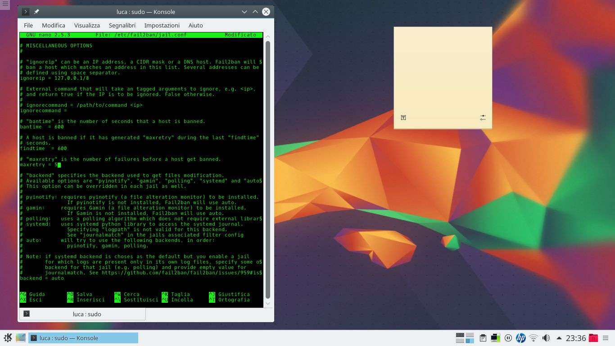Open the Wi-Fi network tray icon
The width and height of the screenshot is (615, 346).
534,338
